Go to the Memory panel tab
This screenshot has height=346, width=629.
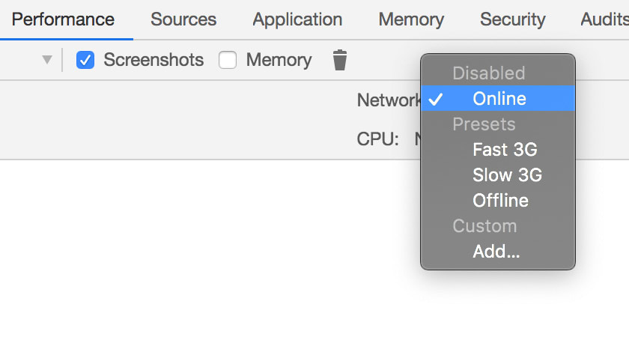(x=411, y=19)
